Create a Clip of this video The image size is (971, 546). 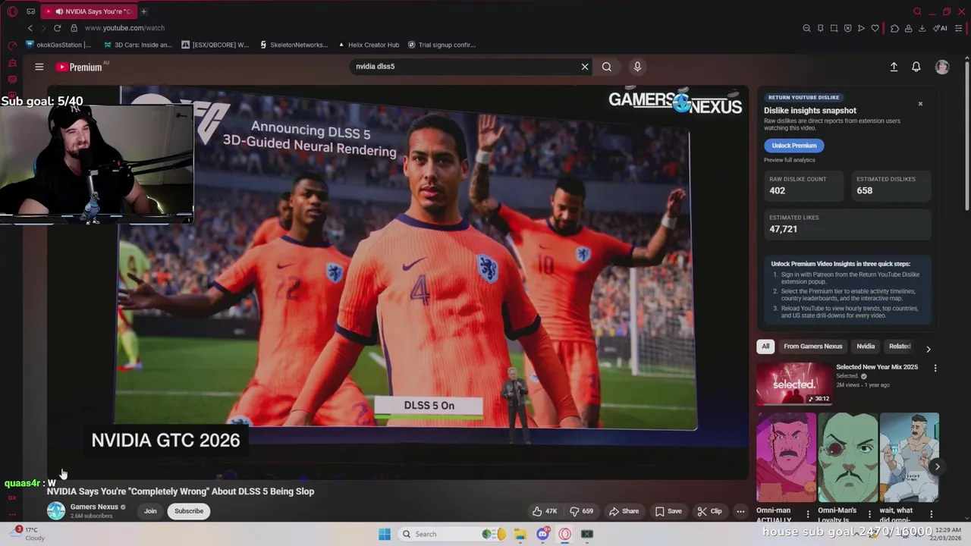pos(709,511)
